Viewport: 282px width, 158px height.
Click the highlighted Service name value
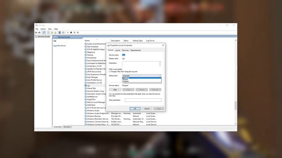123,55
